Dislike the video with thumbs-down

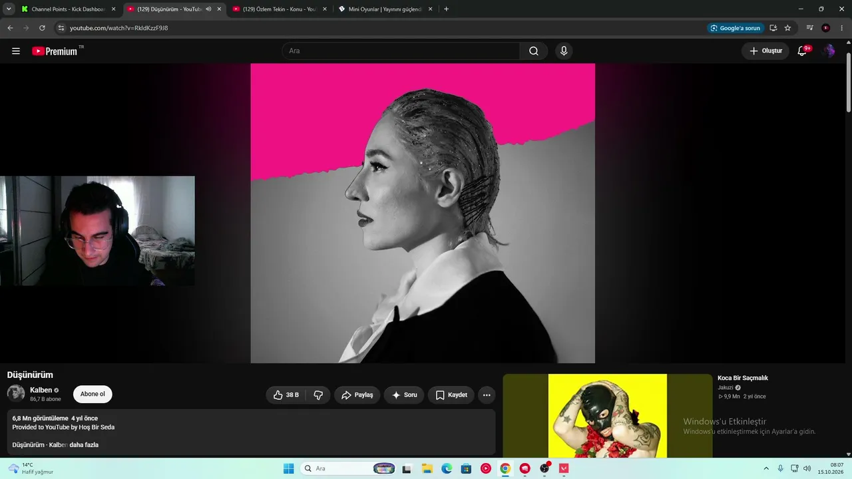coord(318,395)
